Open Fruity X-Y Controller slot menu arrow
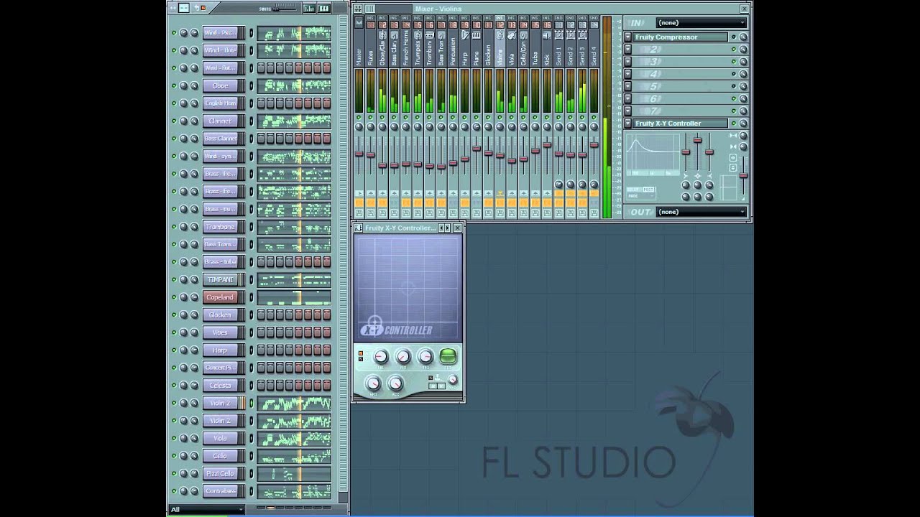Image resolution: width=920 pixels, height=517 pixels. pos(627,124)
